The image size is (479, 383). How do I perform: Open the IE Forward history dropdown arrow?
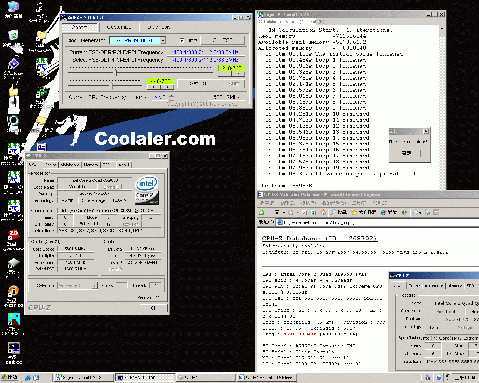(297, 212)
